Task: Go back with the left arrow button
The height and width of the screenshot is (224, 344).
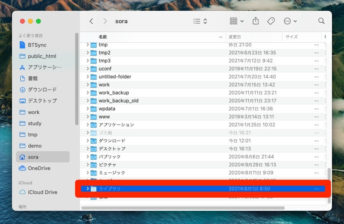Action: click(x=91, y=21)
